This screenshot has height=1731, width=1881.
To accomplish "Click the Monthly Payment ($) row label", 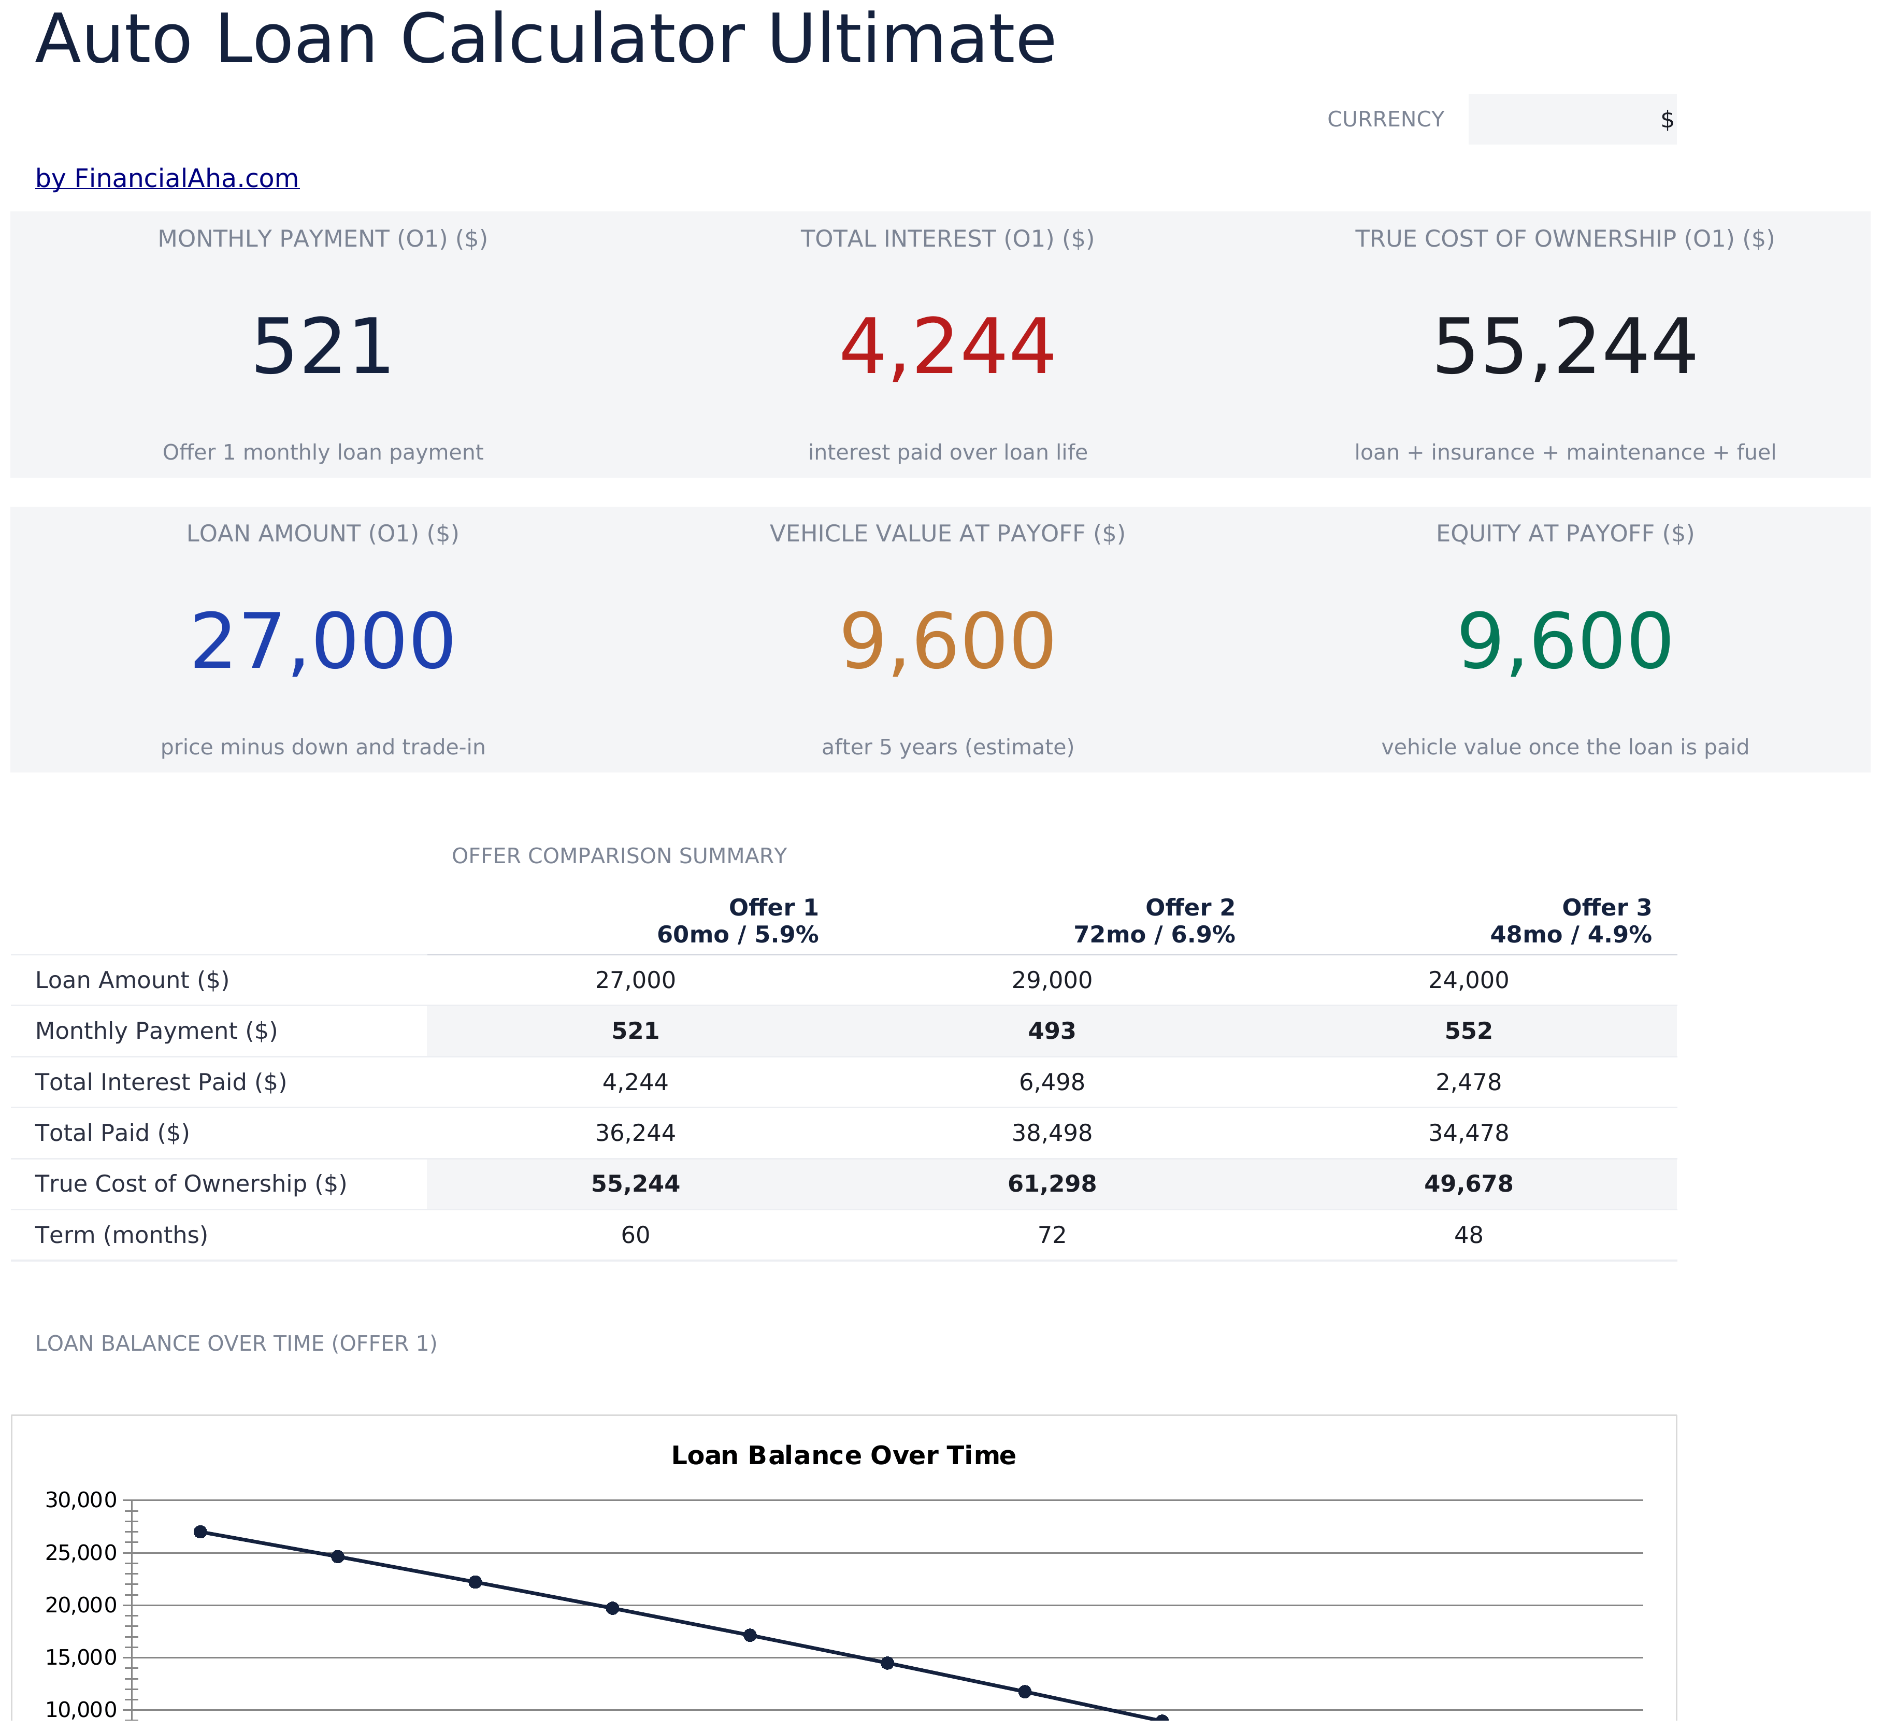I will click(155, 1031).
